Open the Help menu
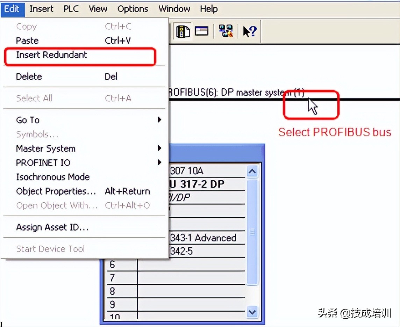Viewport: 400px width, 327px height. [x=209, y=9]
